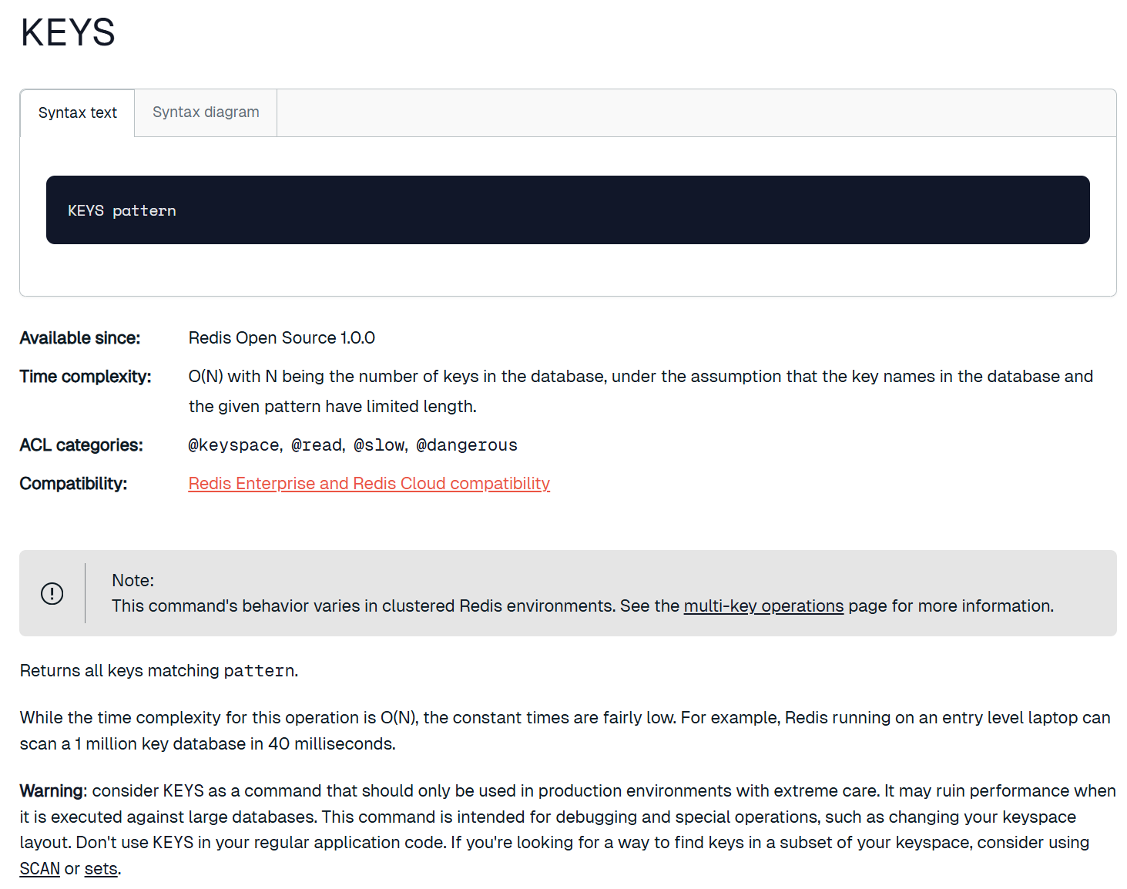1127x889 pixels.
Task: Click the '@slow' ACL category
Action: tap(379, 445)
